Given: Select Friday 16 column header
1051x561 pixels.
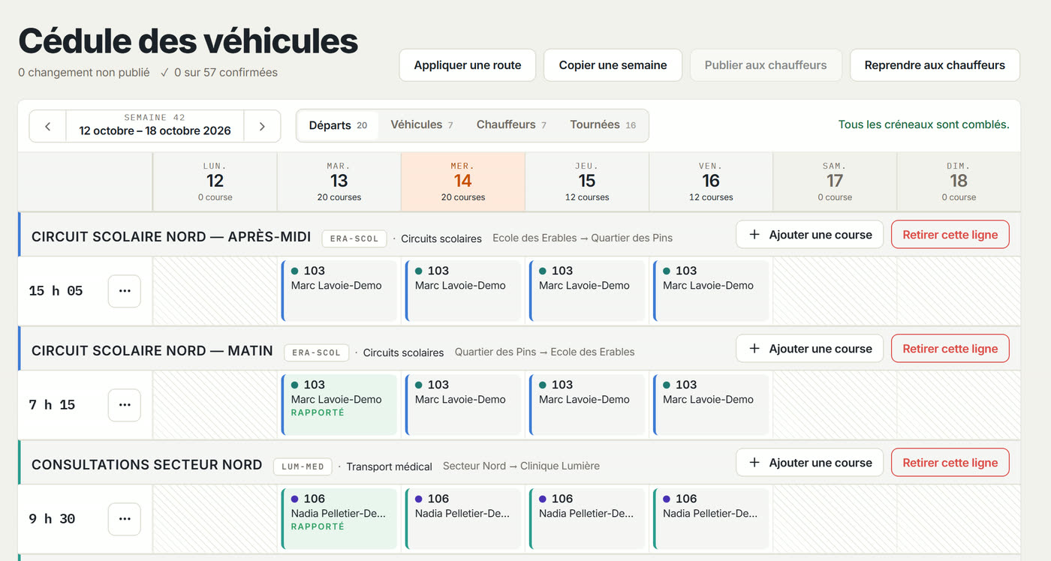Looking at the screenshot, I should 711,182.
